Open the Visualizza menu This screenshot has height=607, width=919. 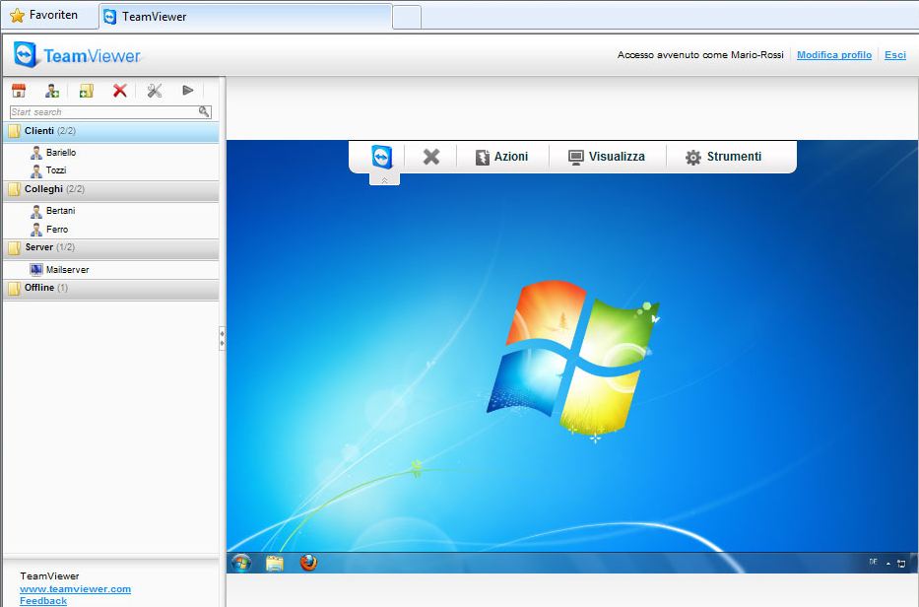pos(607,157)
